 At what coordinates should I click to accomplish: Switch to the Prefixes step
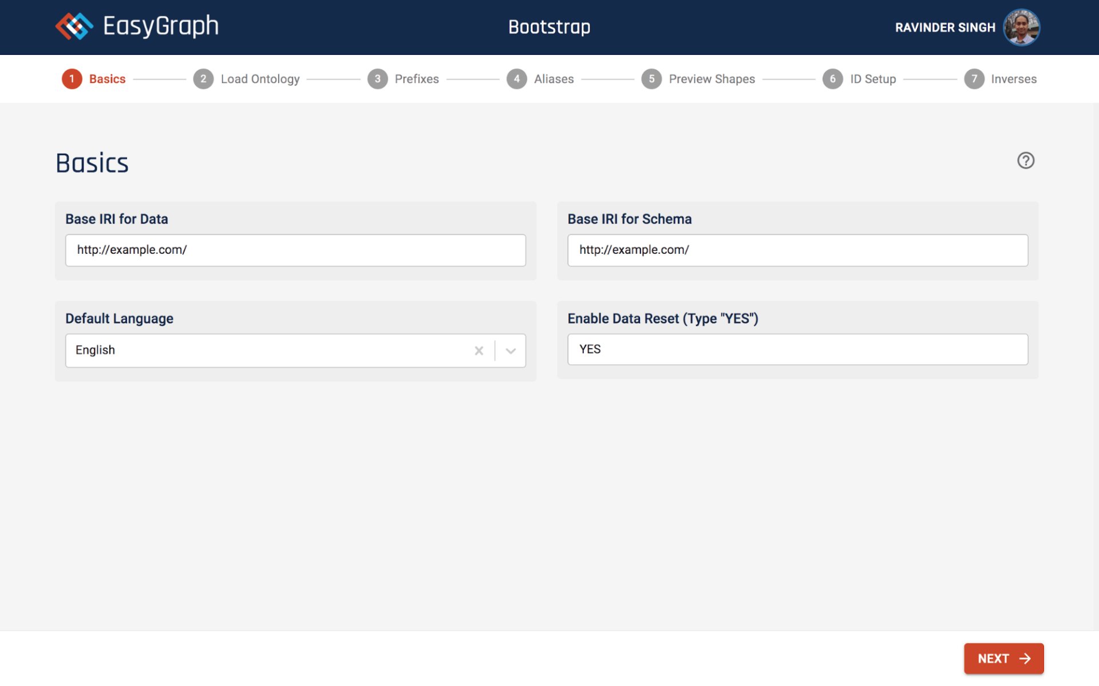tap(416, 79)
